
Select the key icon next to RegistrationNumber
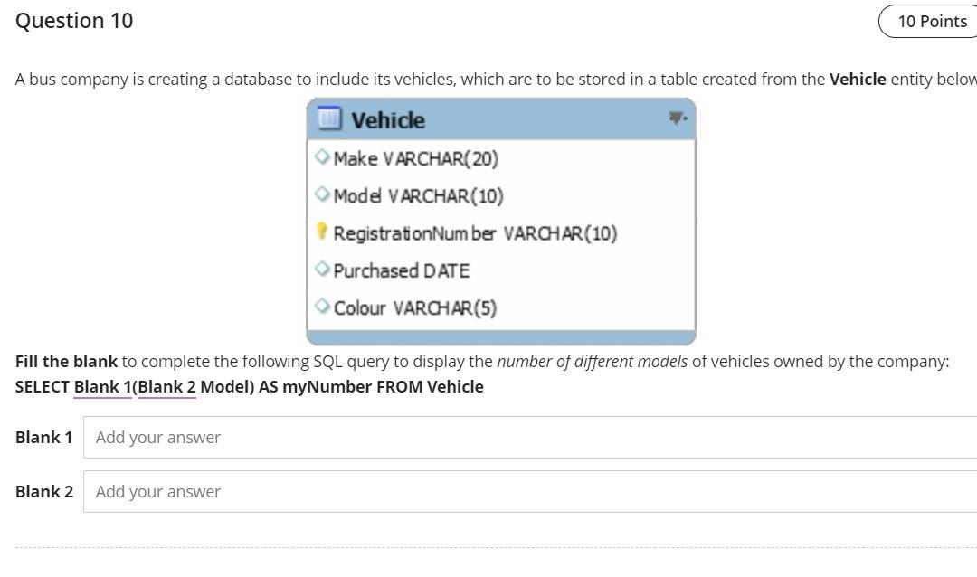(323, 232)
